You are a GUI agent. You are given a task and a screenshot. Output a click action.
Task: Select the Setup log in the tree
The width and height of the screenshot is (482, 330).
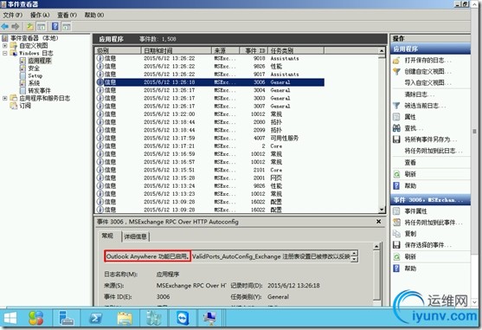point(35,75)
